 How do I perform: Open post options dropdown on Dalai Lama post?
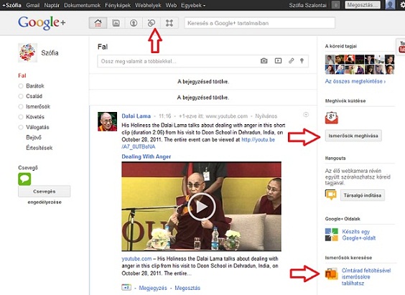(x=306, y=115)
